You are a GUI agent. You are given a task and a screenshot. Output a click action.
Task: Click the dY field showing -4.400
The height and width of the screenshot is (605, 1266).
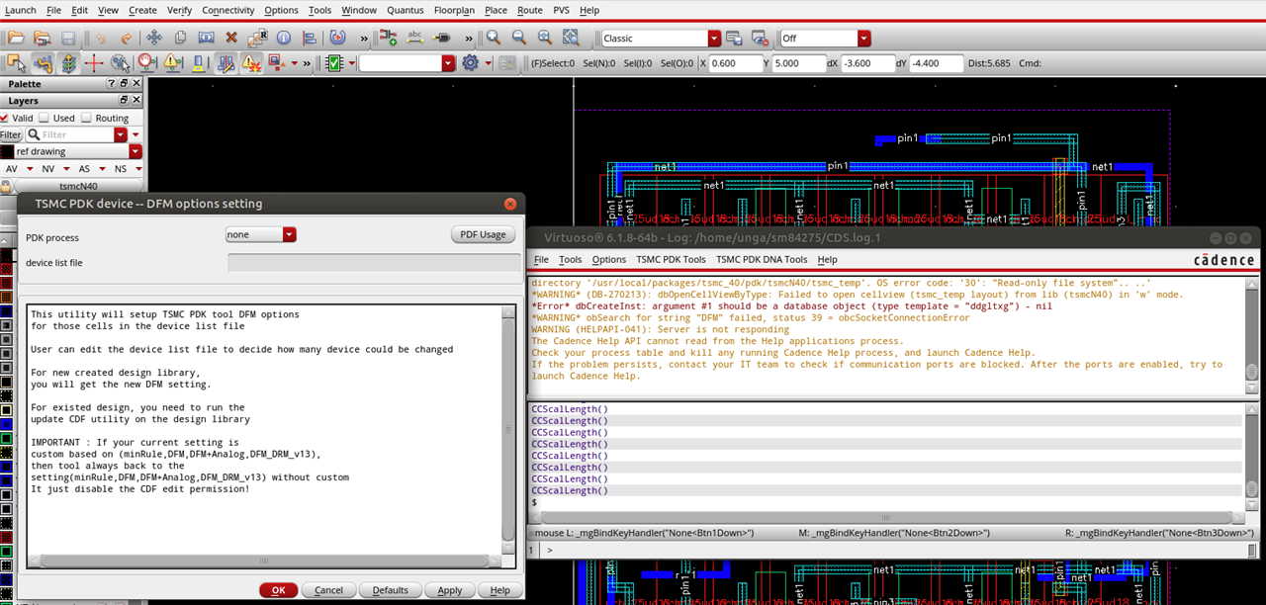coord(936,63)
